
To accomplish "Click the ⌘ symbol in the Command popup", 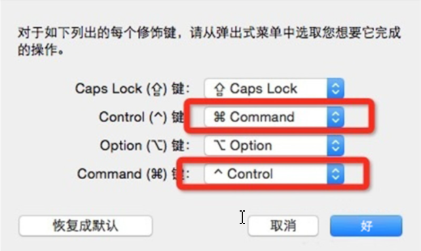I will click(x=219, y=117).
